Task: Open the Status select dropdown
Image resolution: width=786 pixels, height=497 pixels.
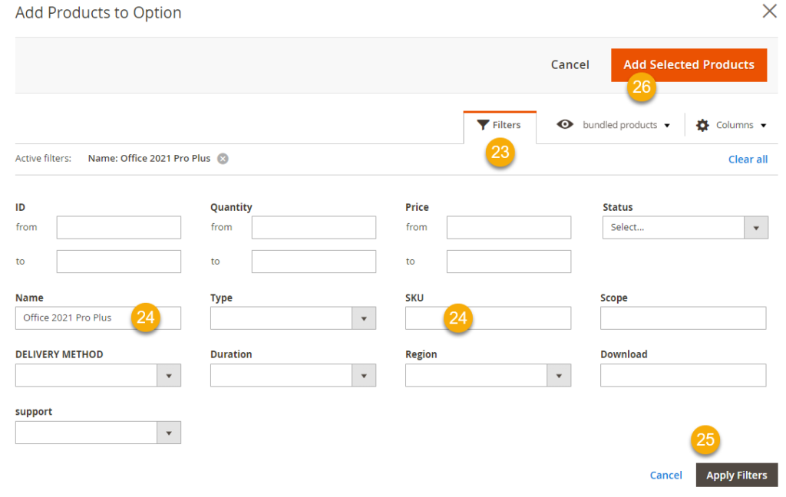Action: point(685,228)
